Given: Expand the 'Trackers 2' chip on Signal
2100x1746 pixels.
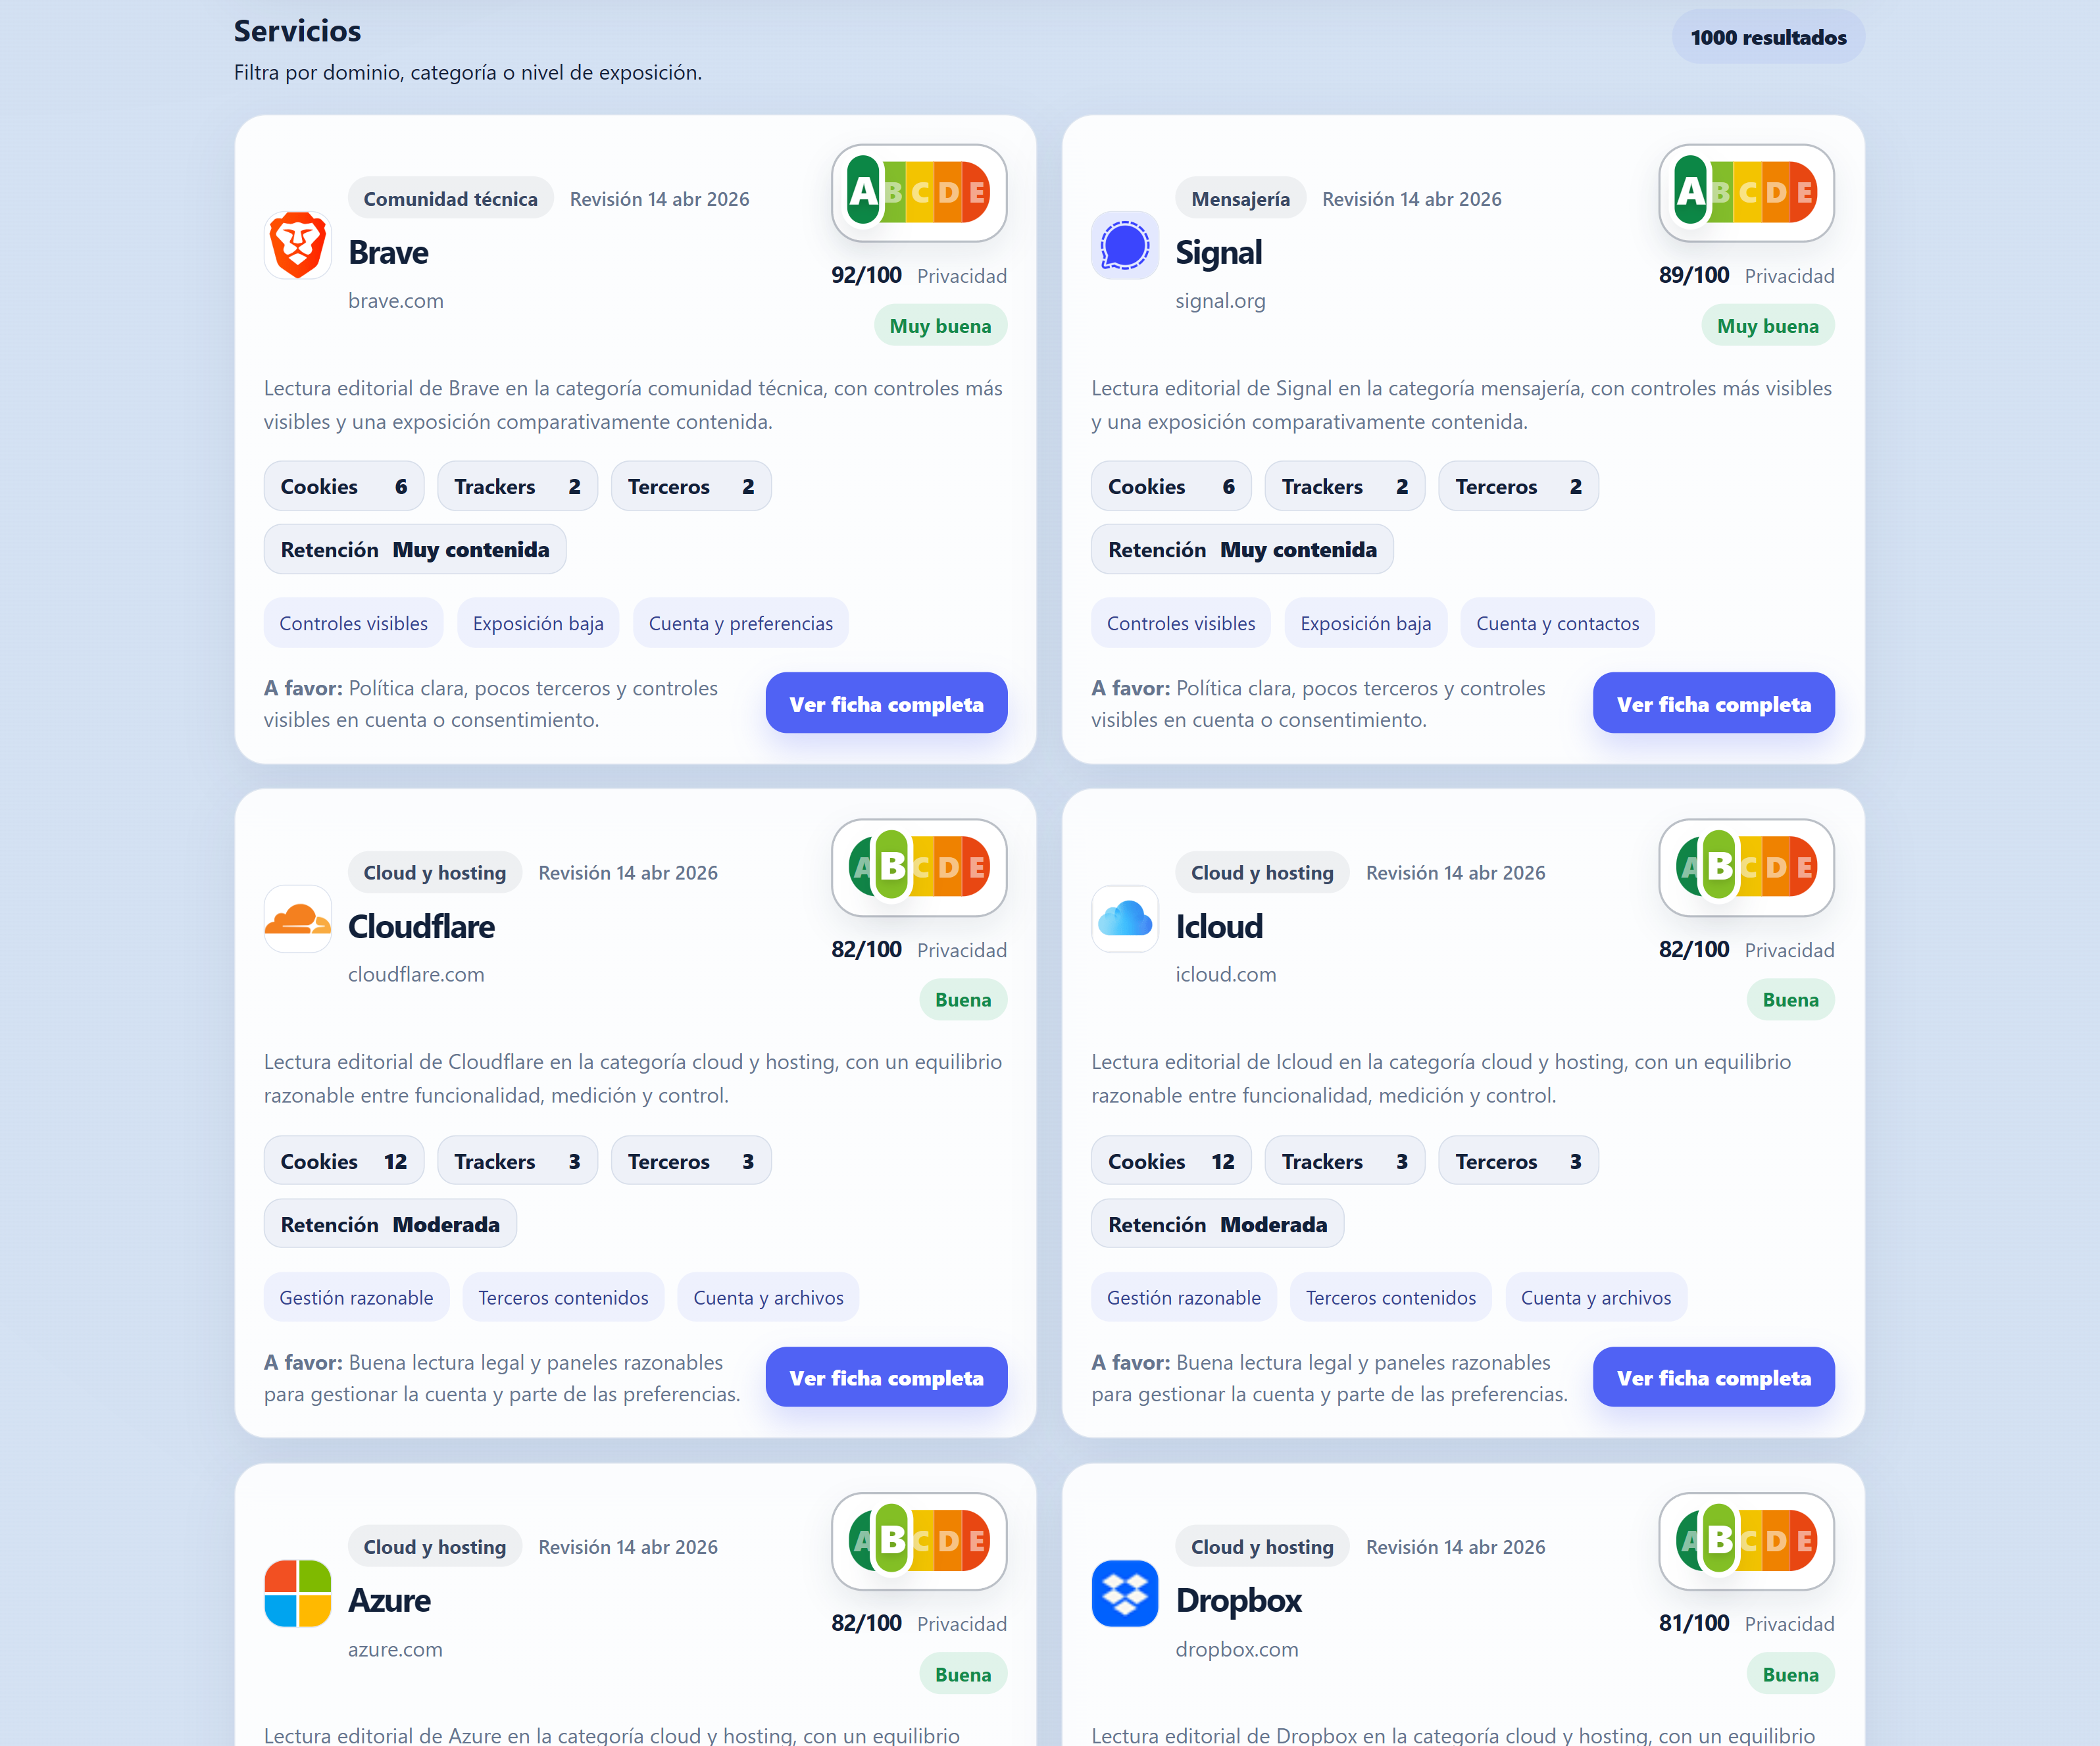Looking at the screenshot, I should [1344, 486].
